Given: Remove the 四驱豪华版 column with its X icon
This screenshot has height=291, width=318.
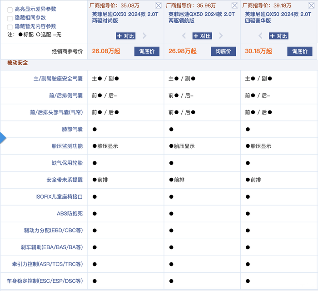Looking at the screenshot, I should click(x=311, y=5).
